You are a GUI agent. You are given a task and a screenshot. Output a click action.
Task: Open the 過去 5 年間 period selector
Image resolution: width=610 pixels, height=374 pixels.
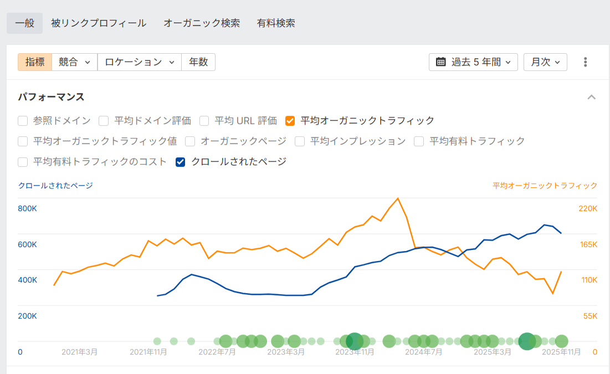(x=473, y=62)
